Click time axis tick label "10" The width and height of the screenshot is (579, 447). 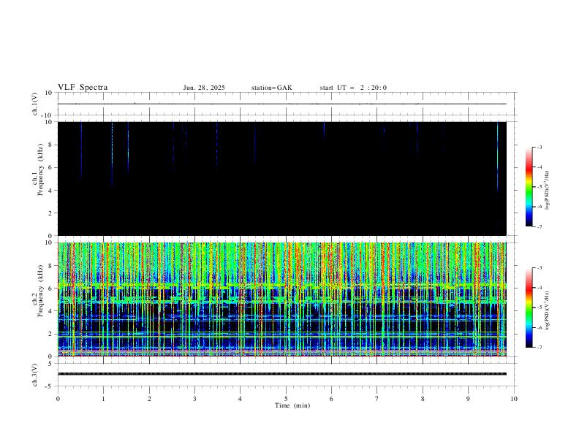coord(514,399)
